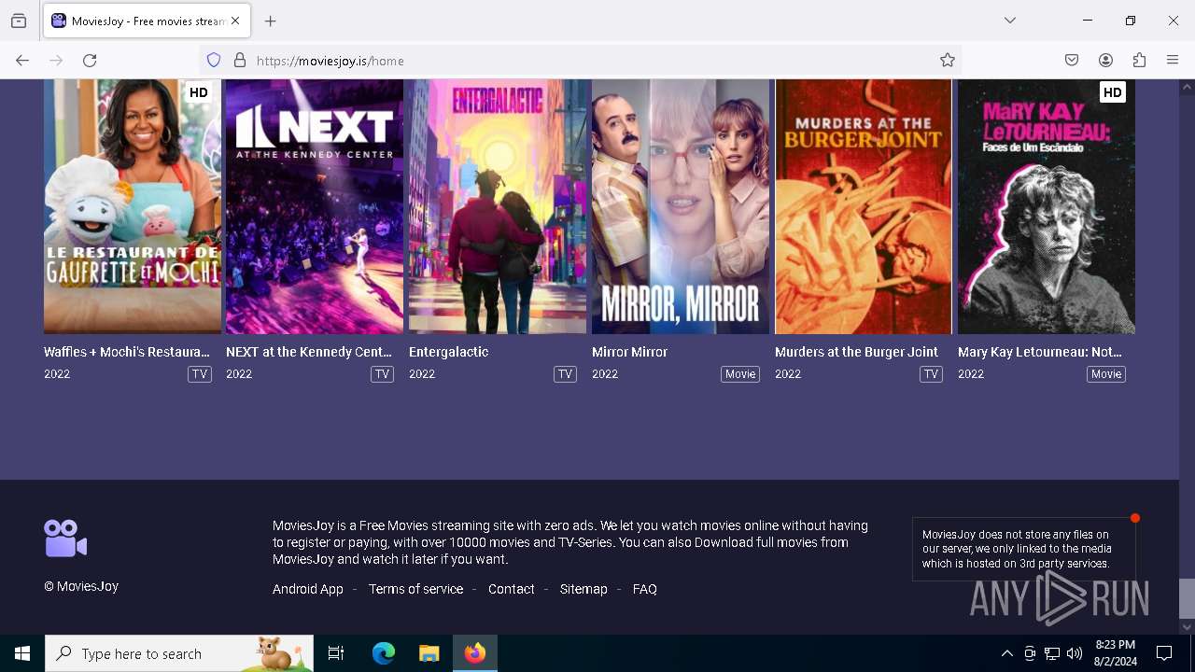Viewport: 1195px width, 672px height.
Task: Open the FAQ footer link
Action: [645, 589]
